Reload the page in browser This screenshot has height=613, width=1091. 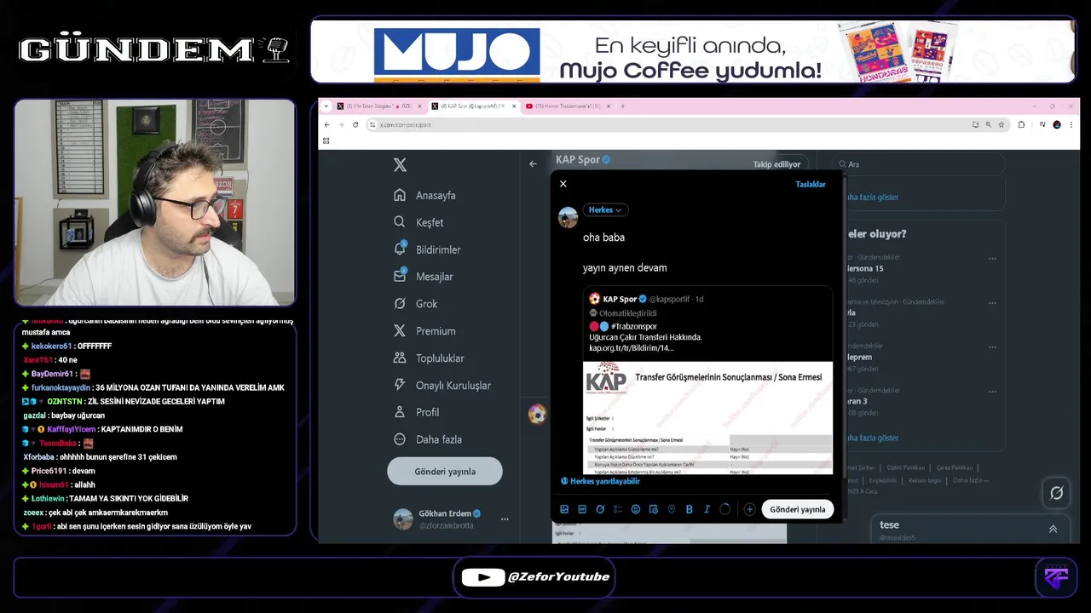point(355,124)
